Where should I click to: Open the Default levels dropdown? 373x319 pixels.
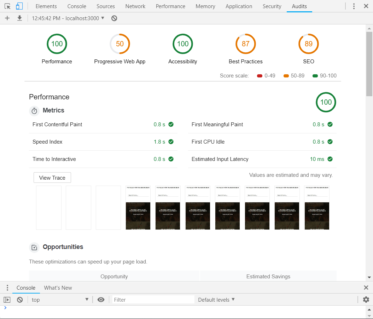pos(216,300)
